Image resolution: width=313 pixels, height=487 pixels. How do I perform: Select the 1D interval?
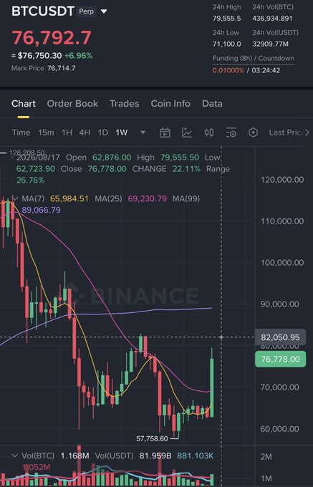coord(102,132)
